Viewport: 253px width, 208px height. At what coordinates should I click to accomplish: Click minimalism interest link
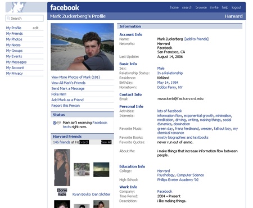(223, 116)
